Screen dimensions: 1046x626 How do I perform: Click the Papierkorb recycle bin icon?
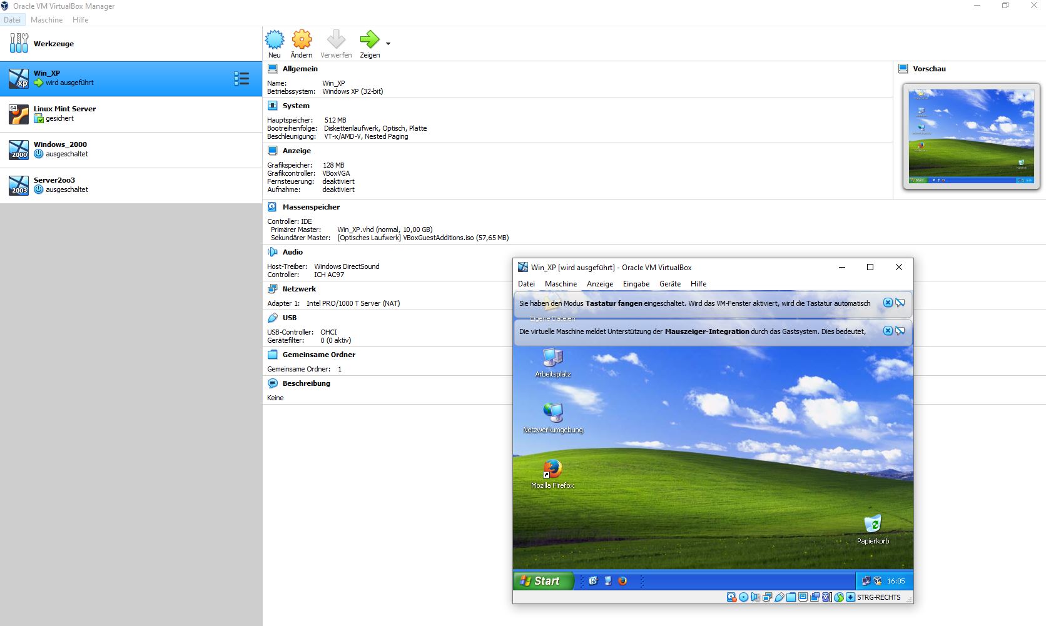point(873,530)
